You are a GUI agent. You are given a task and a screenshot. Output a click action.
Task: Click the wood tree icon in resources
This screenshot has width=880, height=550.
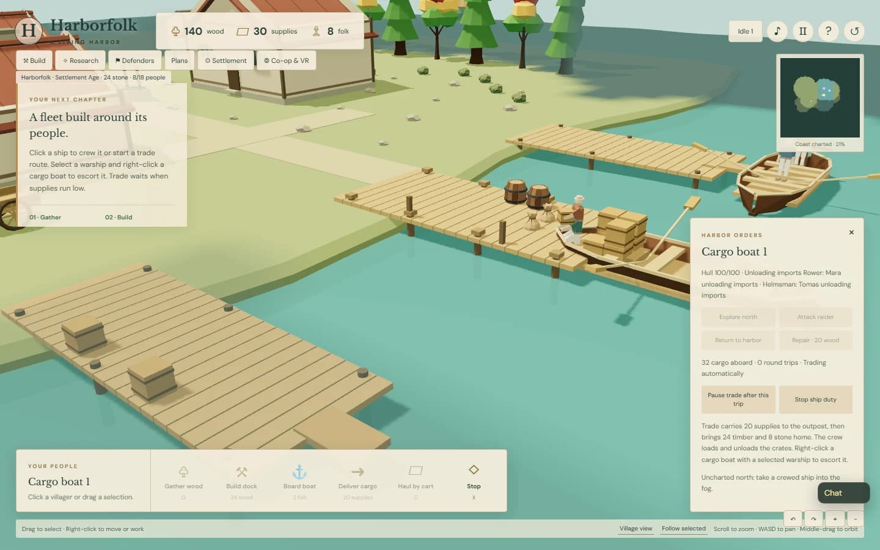click(x=175, y=31)
